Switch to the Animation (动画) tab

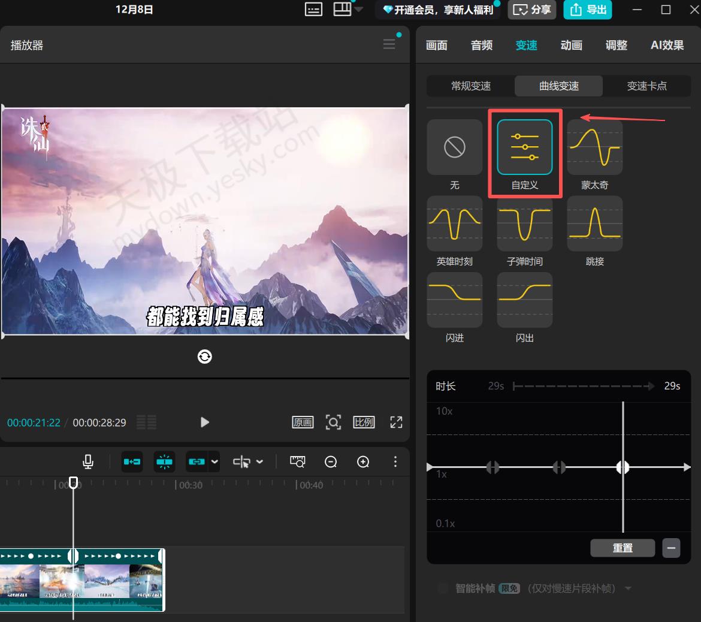(x=571, y=45)
